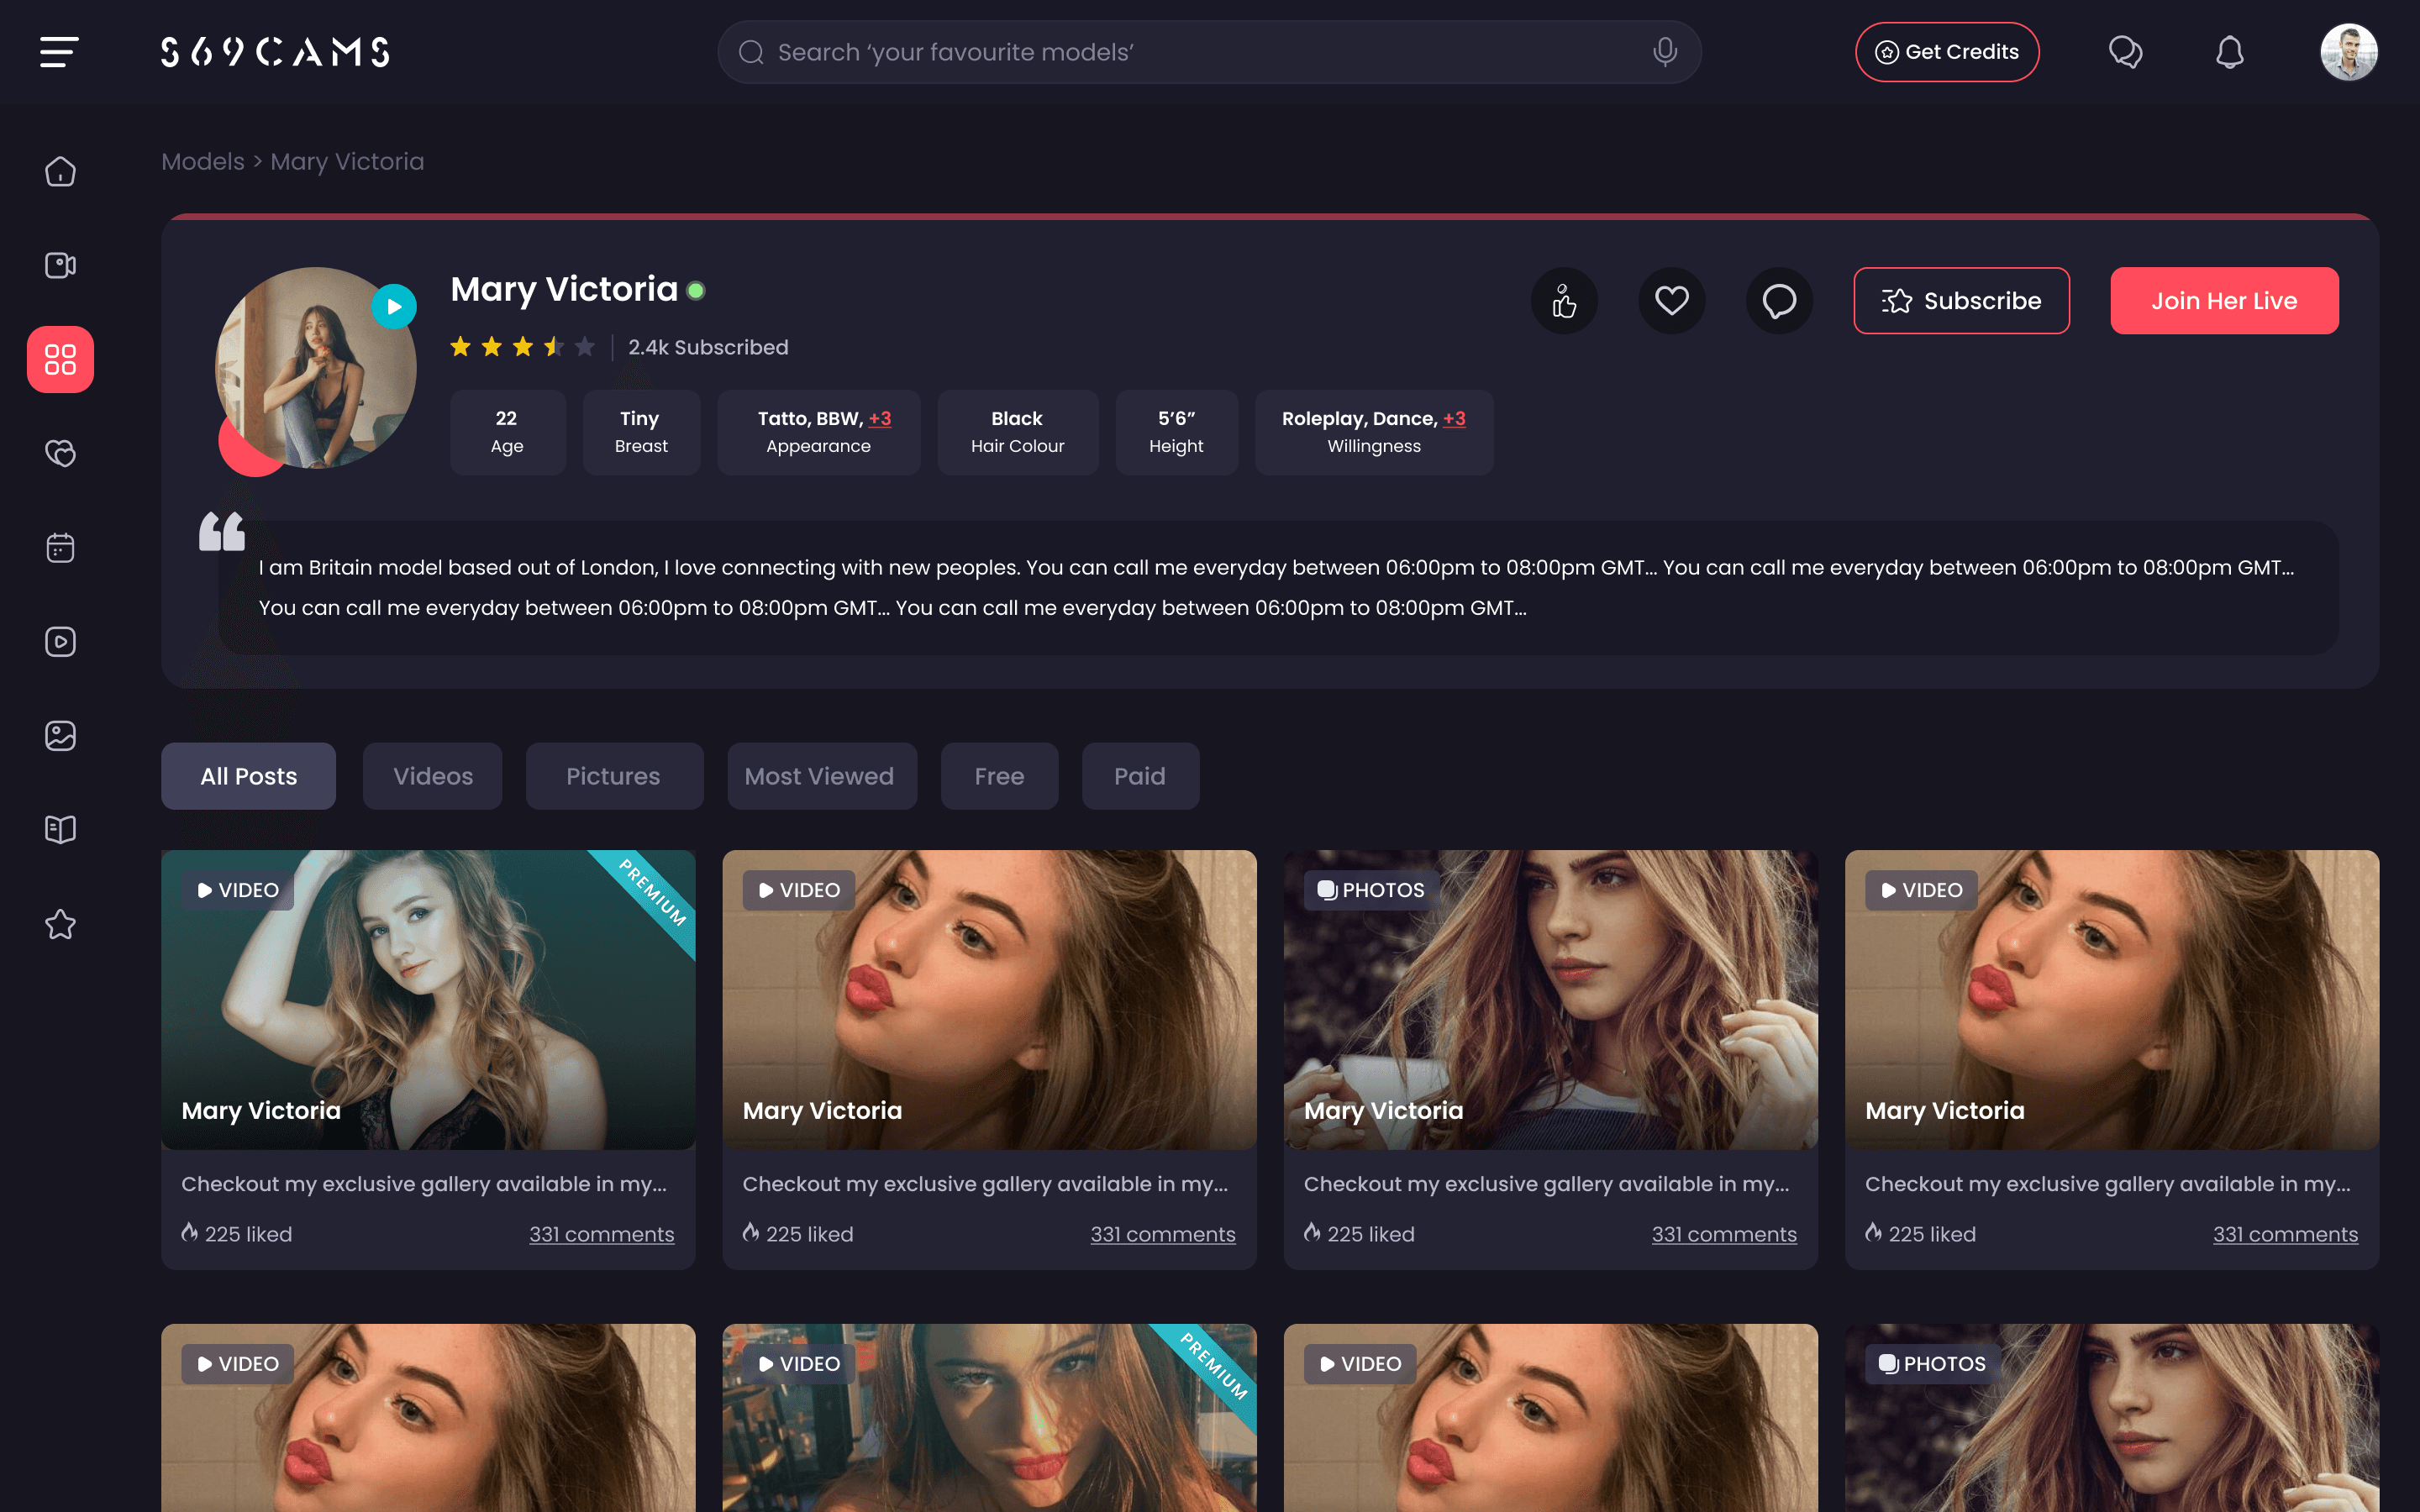This screenshot has width=2420, height=1512.
Task: Select the favourites hearts icon in sidebar
Action: click(60, 453)
